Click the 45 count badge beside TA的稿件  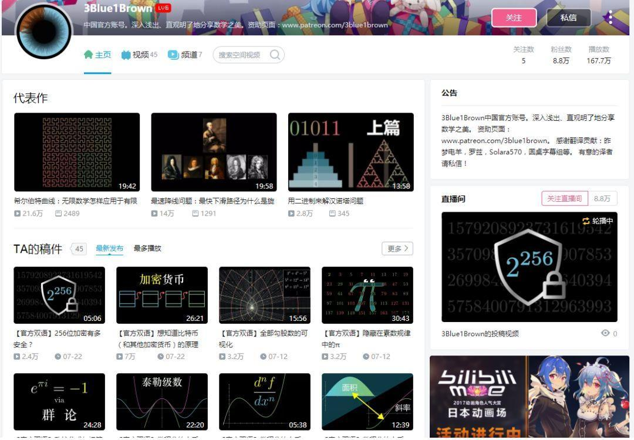pyautogui.click(x=79, y=249)
